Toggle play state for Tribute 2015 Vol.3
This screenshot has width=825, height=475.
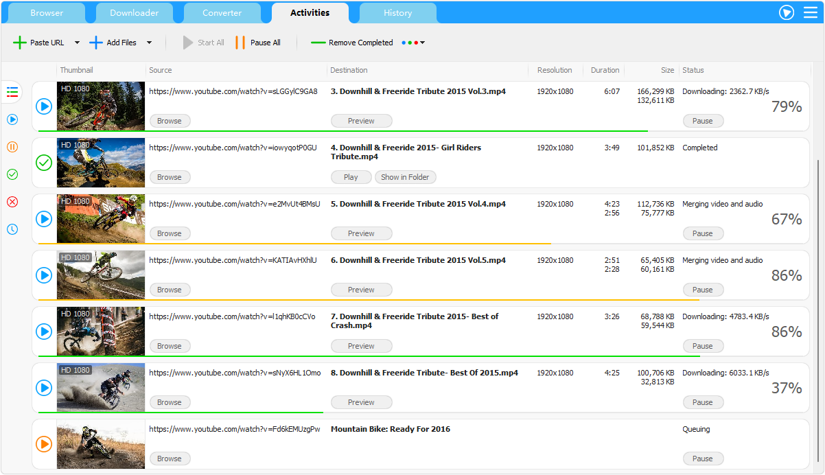point(44,106)
